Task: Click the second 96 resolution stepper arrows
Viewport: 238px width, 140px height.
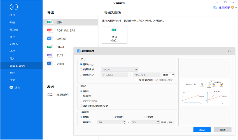Action: click(x=158, y=122)
